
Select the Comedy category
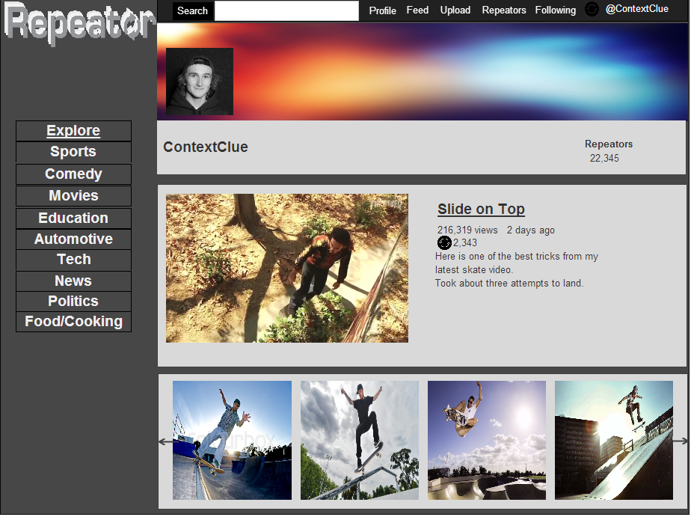click(x=73, y=174)
